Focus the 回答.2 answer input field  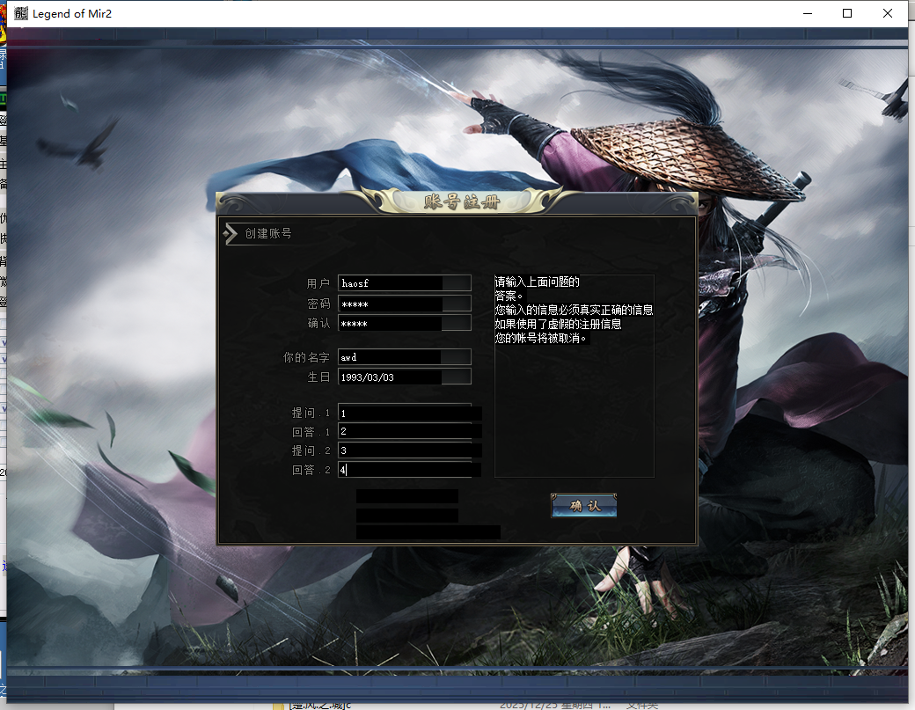[x=409, y=470]
